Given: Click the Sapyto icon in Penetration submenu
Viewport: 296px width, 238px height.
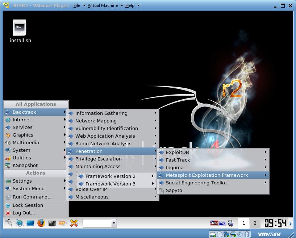Looking at the screenshot, I should coord(161,191).
